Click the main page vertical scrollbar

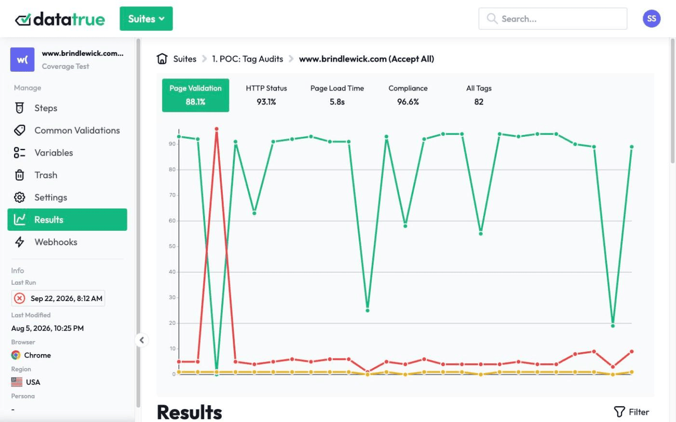click(673, 101)
